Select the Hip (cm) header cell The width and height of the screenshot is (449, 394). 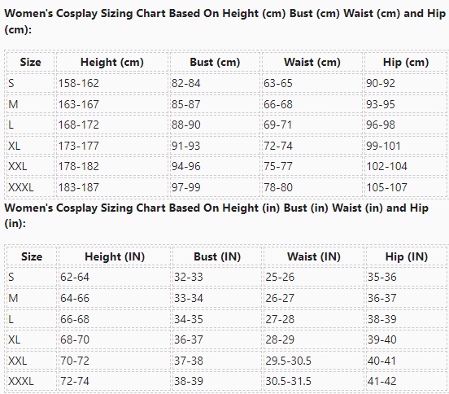(406, 62)
